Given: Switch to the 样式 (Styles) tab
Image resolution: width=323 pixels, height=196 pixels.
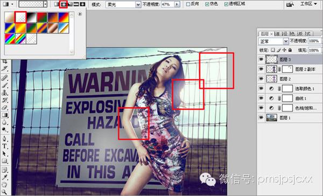Looking at the screenshot, I should click(308, 34).
